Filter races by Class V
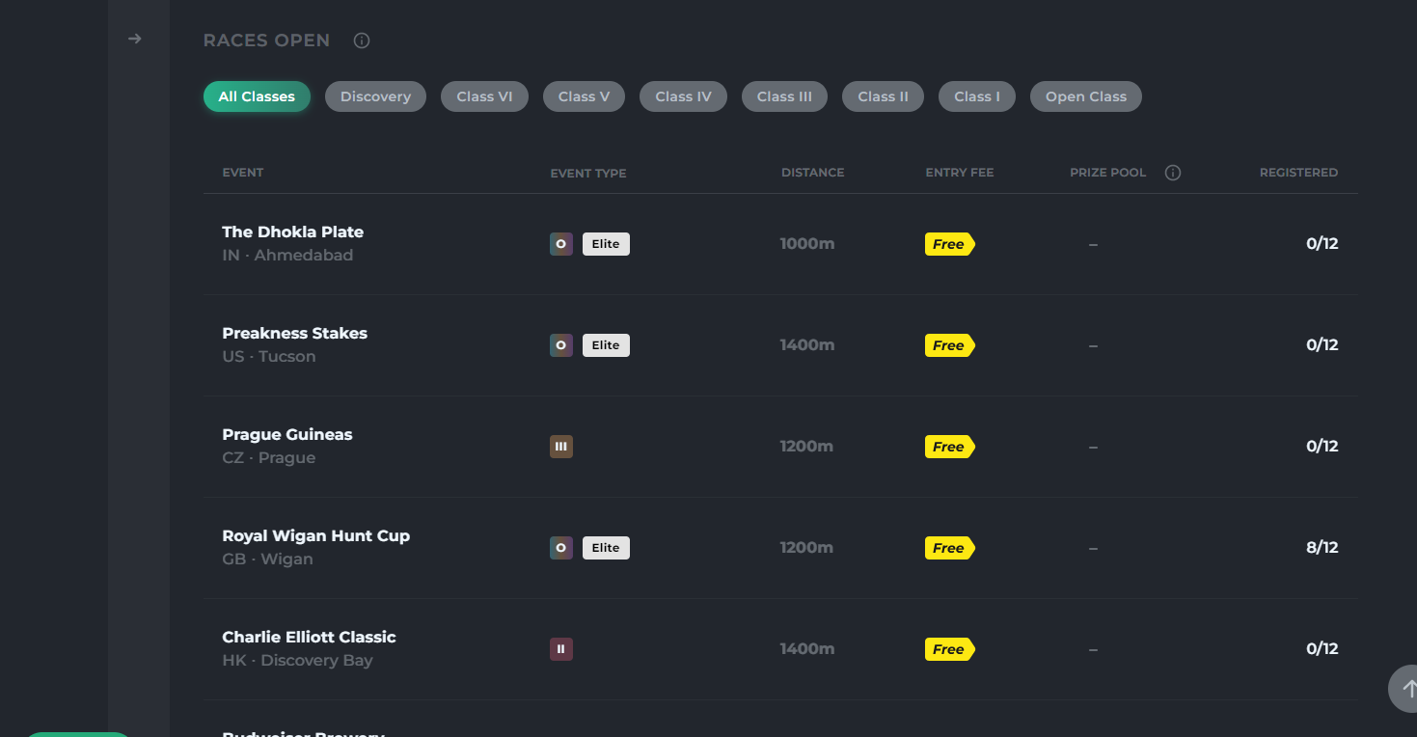 click(584, 96)
